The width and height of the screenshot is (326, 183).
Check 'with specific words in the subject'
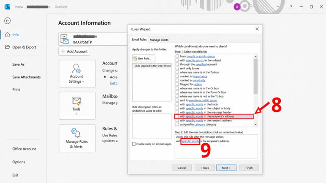(177, 60)
